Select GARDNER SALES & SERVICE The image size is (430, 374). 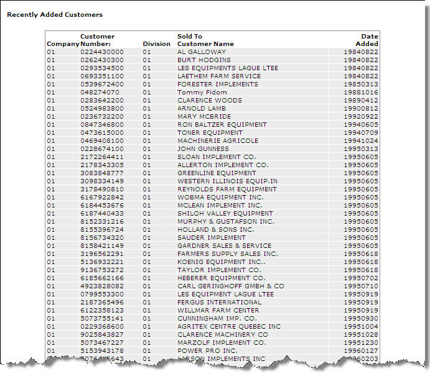(224, 245)
